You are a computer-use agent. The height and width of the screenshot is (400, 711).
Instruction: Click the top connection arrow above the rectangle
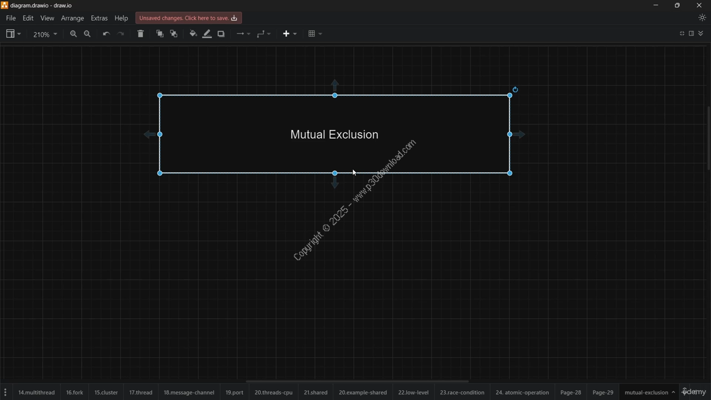tap(334, 85)
